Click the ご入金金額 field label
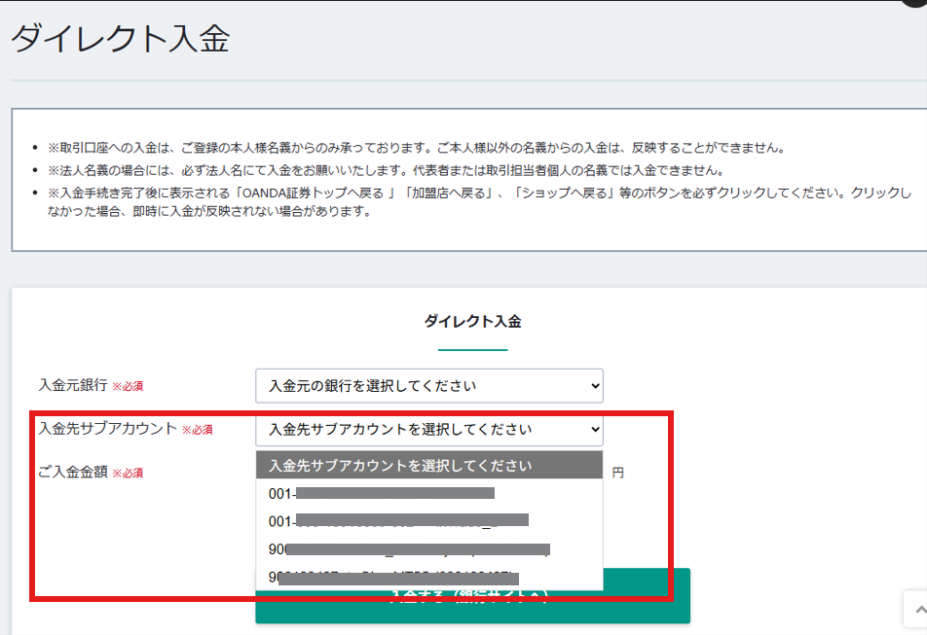 (73, 473)
